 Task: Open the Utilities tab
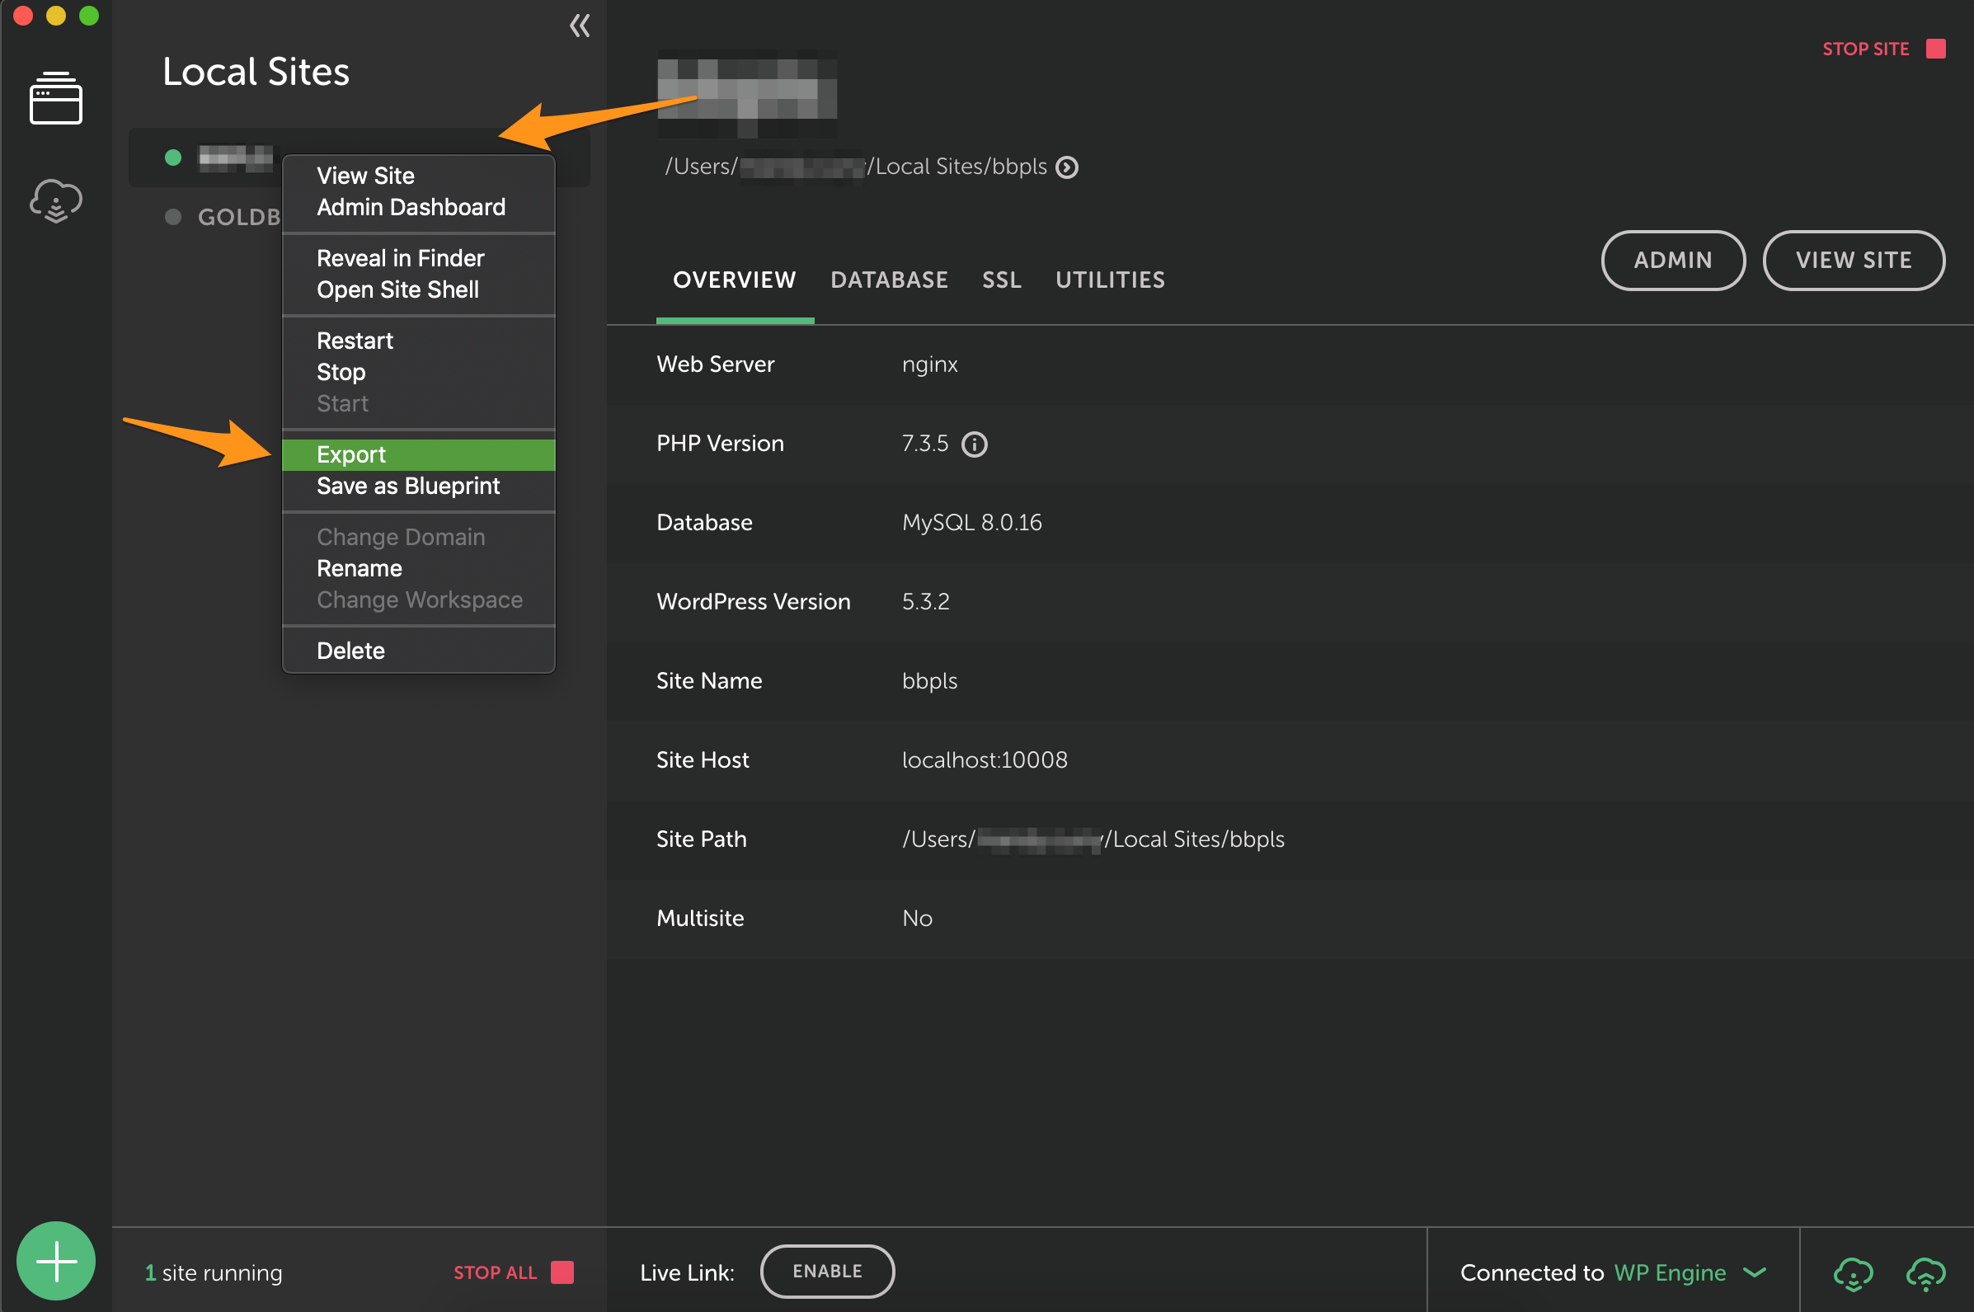coord(1109,280)
